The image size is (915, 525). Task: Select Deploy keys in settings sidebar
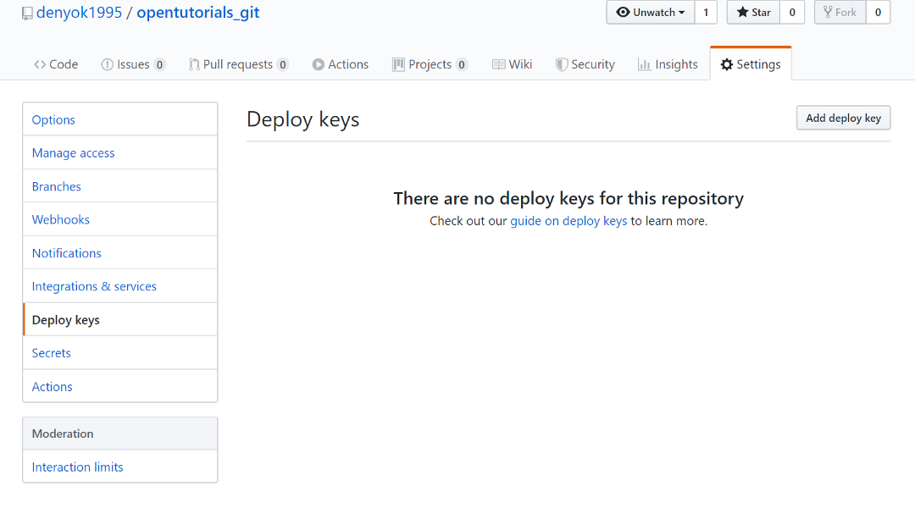click(120, 320)
